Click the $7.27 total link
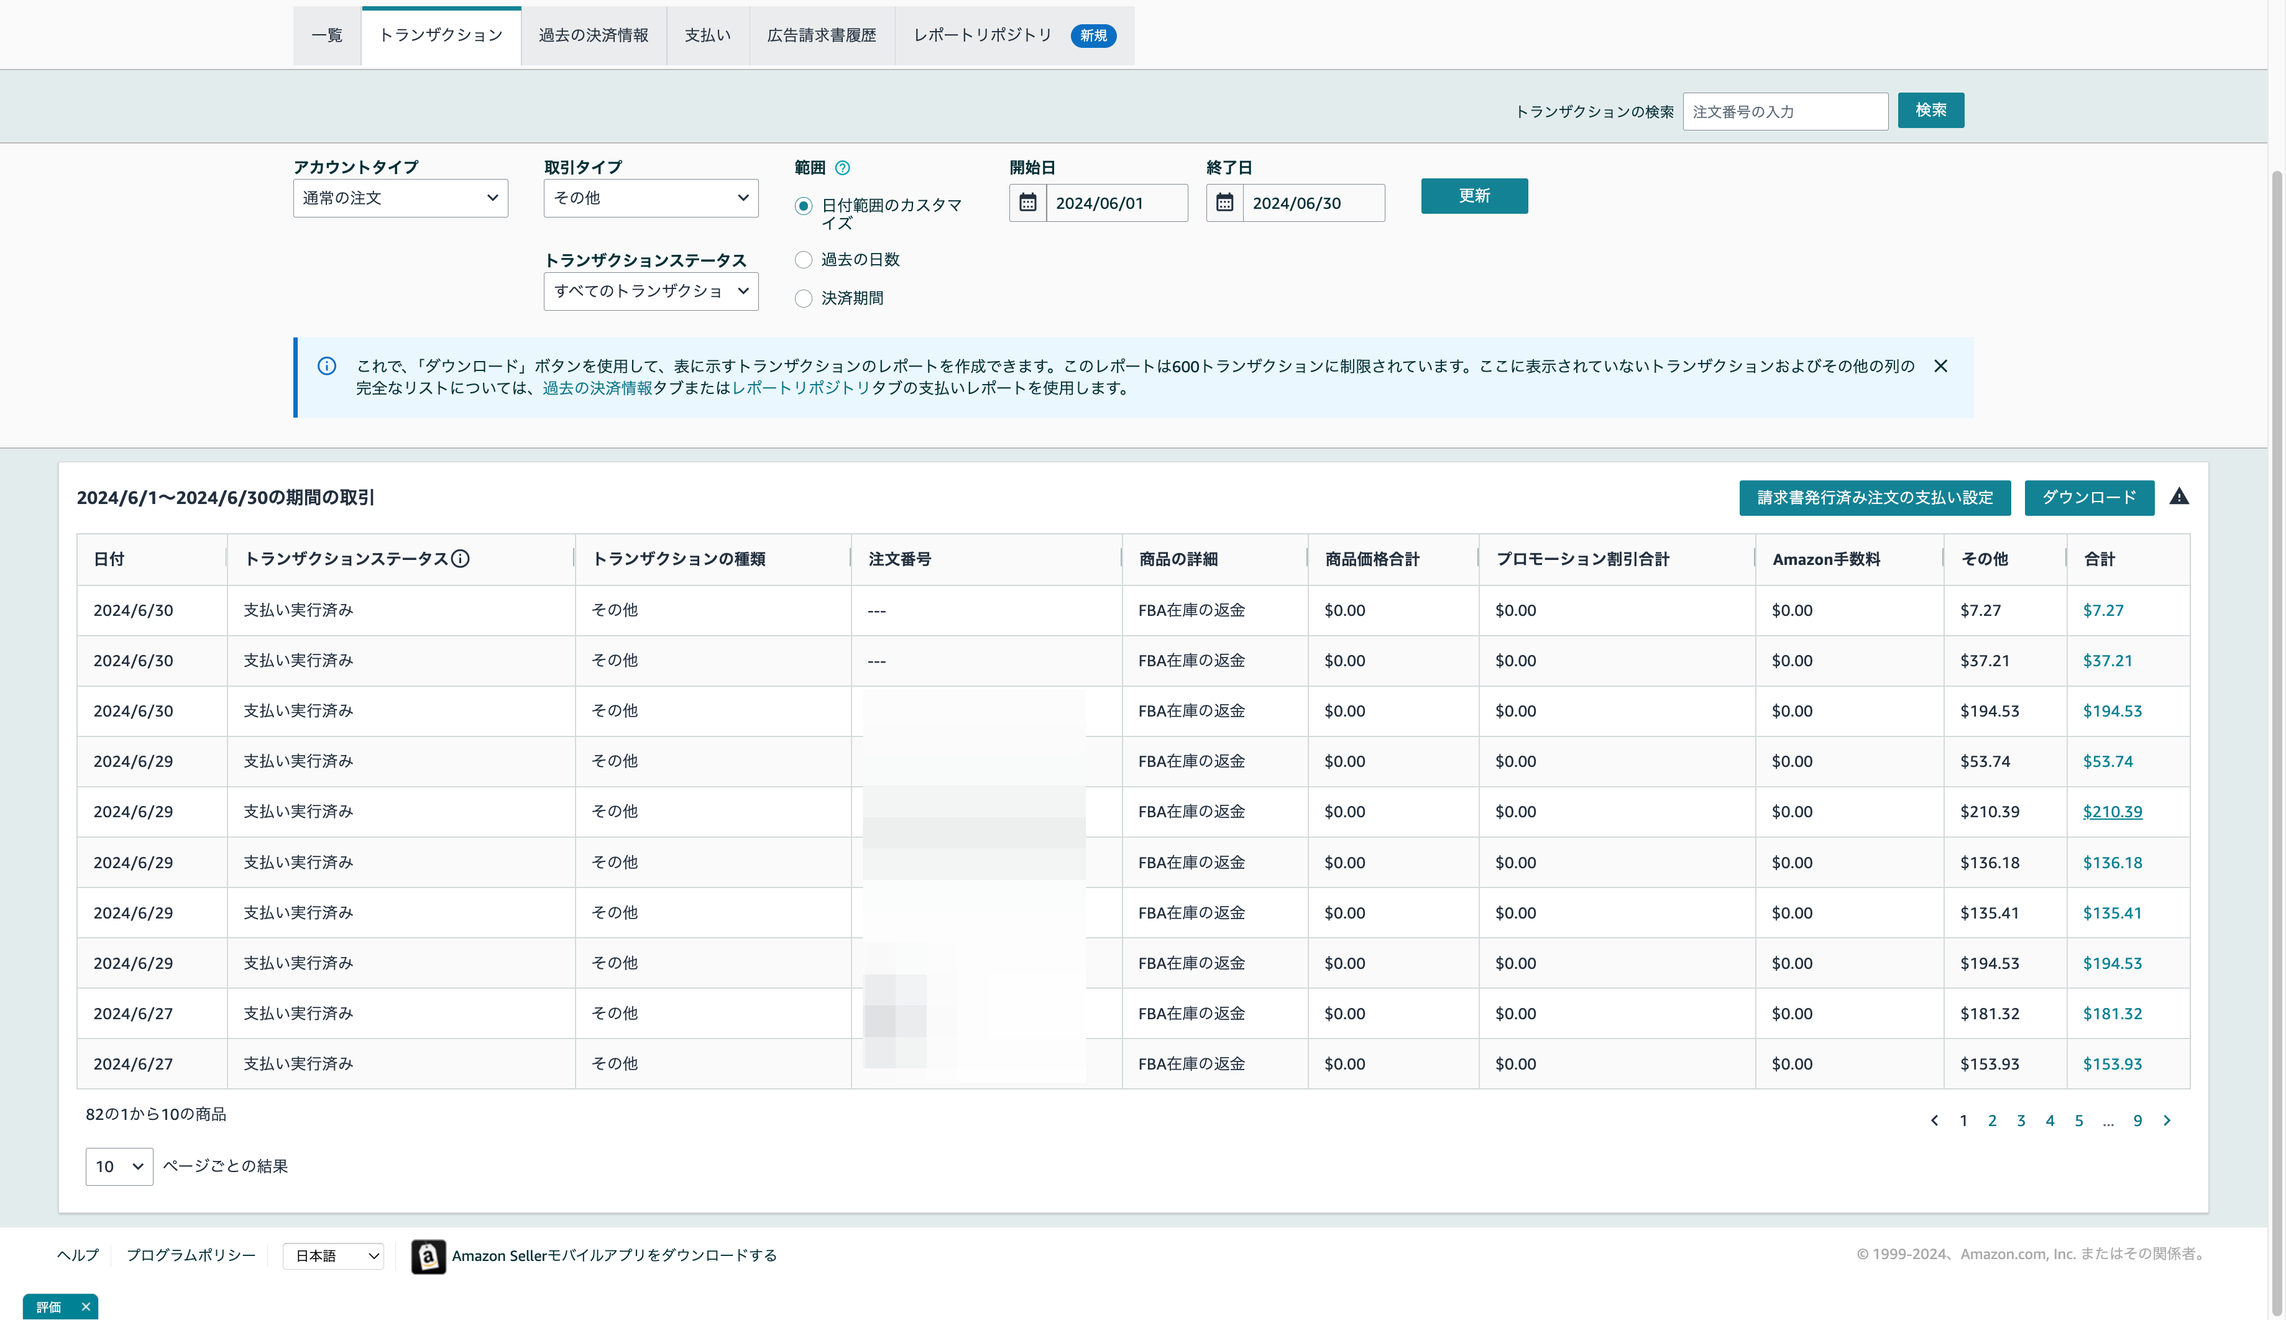 pyautogui.click(x=2103, y=610)
